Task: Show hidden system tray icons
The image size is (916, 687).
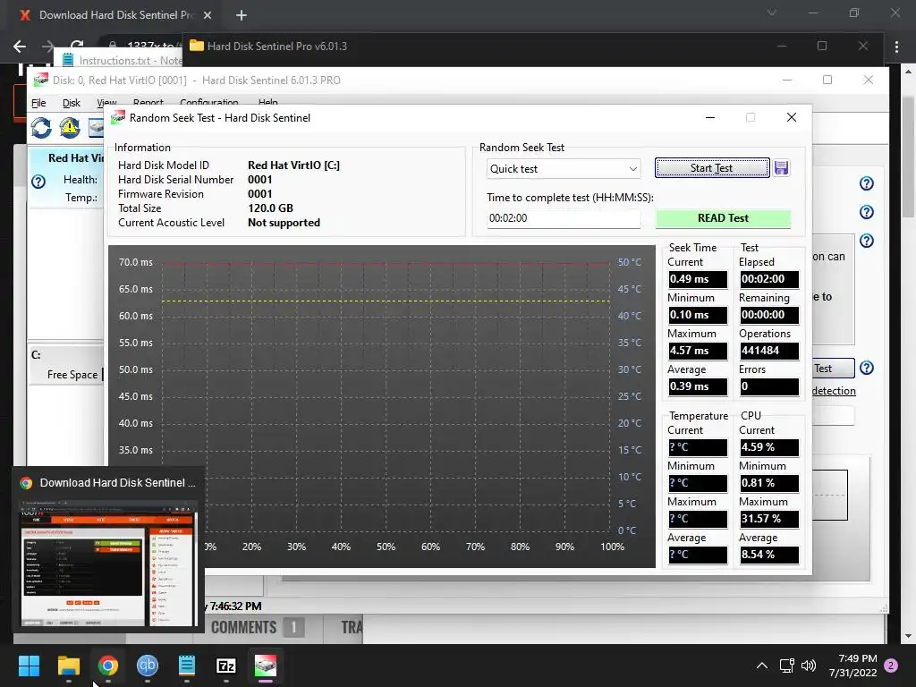Action: tap(762, 666)
